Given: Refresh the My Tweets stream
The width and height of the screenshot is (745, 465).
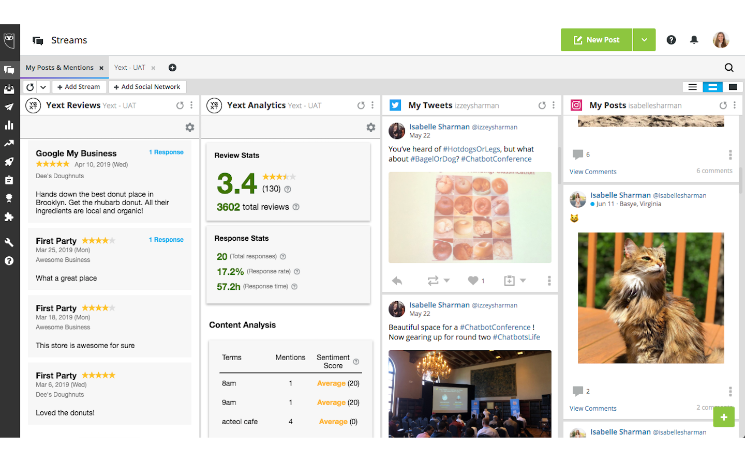Looking at the screenshot, I should pos(542,105).
